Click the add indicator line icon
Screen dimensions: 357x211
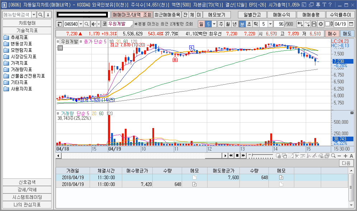click(307, 24)
